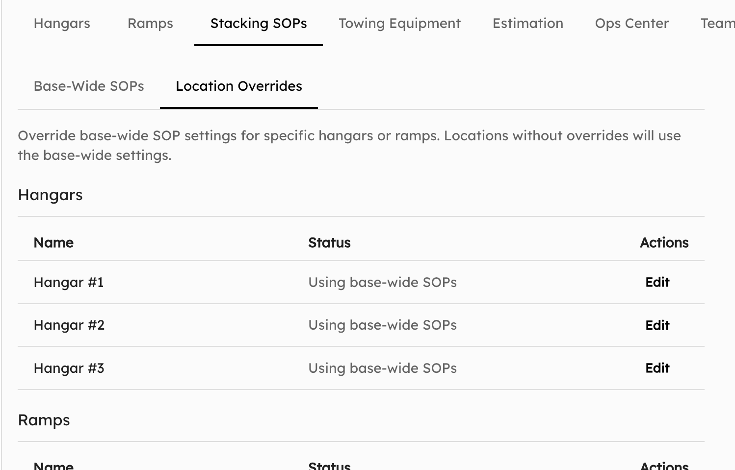This screenshot has height=470, width=735.
Task: Click Hangar #1's base-wide SOPs status text
Action: pyautogui.click(x=383, y=282)
